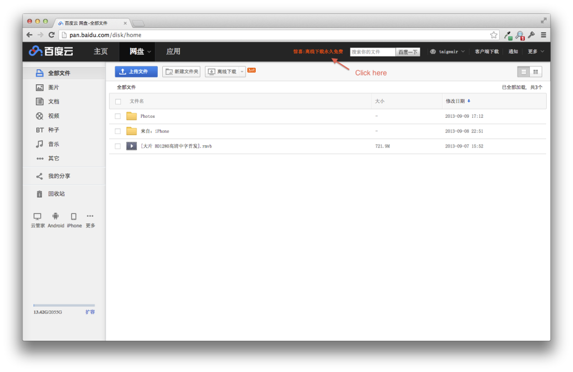Click the 文件名 column header
This screenshot has width=573, height=372.
tap(137, 101)
